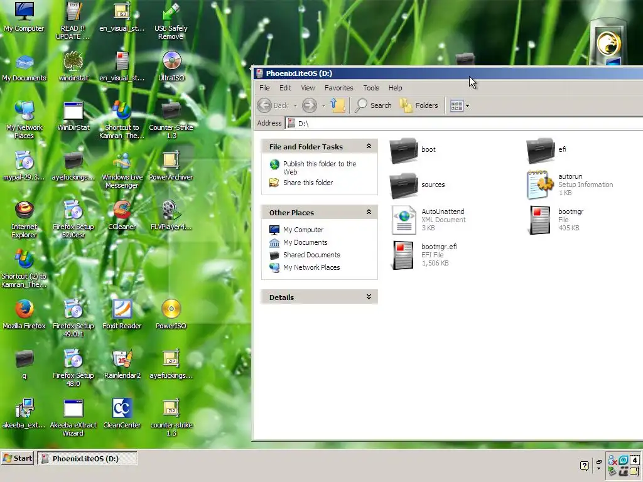
Task: Open the Views dropdown in toolbar
Action: point(460,105)
